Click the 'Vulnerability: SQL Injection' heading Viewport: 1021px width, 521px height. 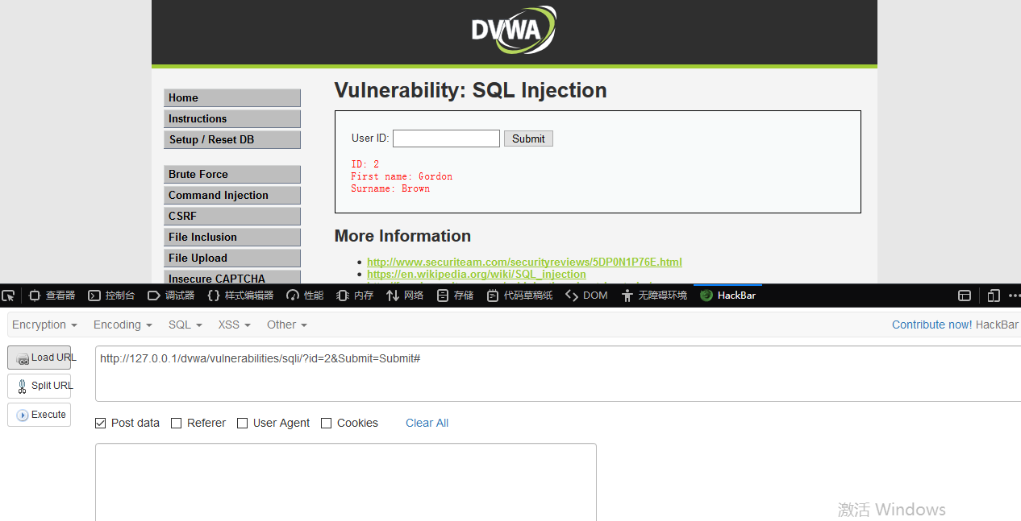coord(471,90)
